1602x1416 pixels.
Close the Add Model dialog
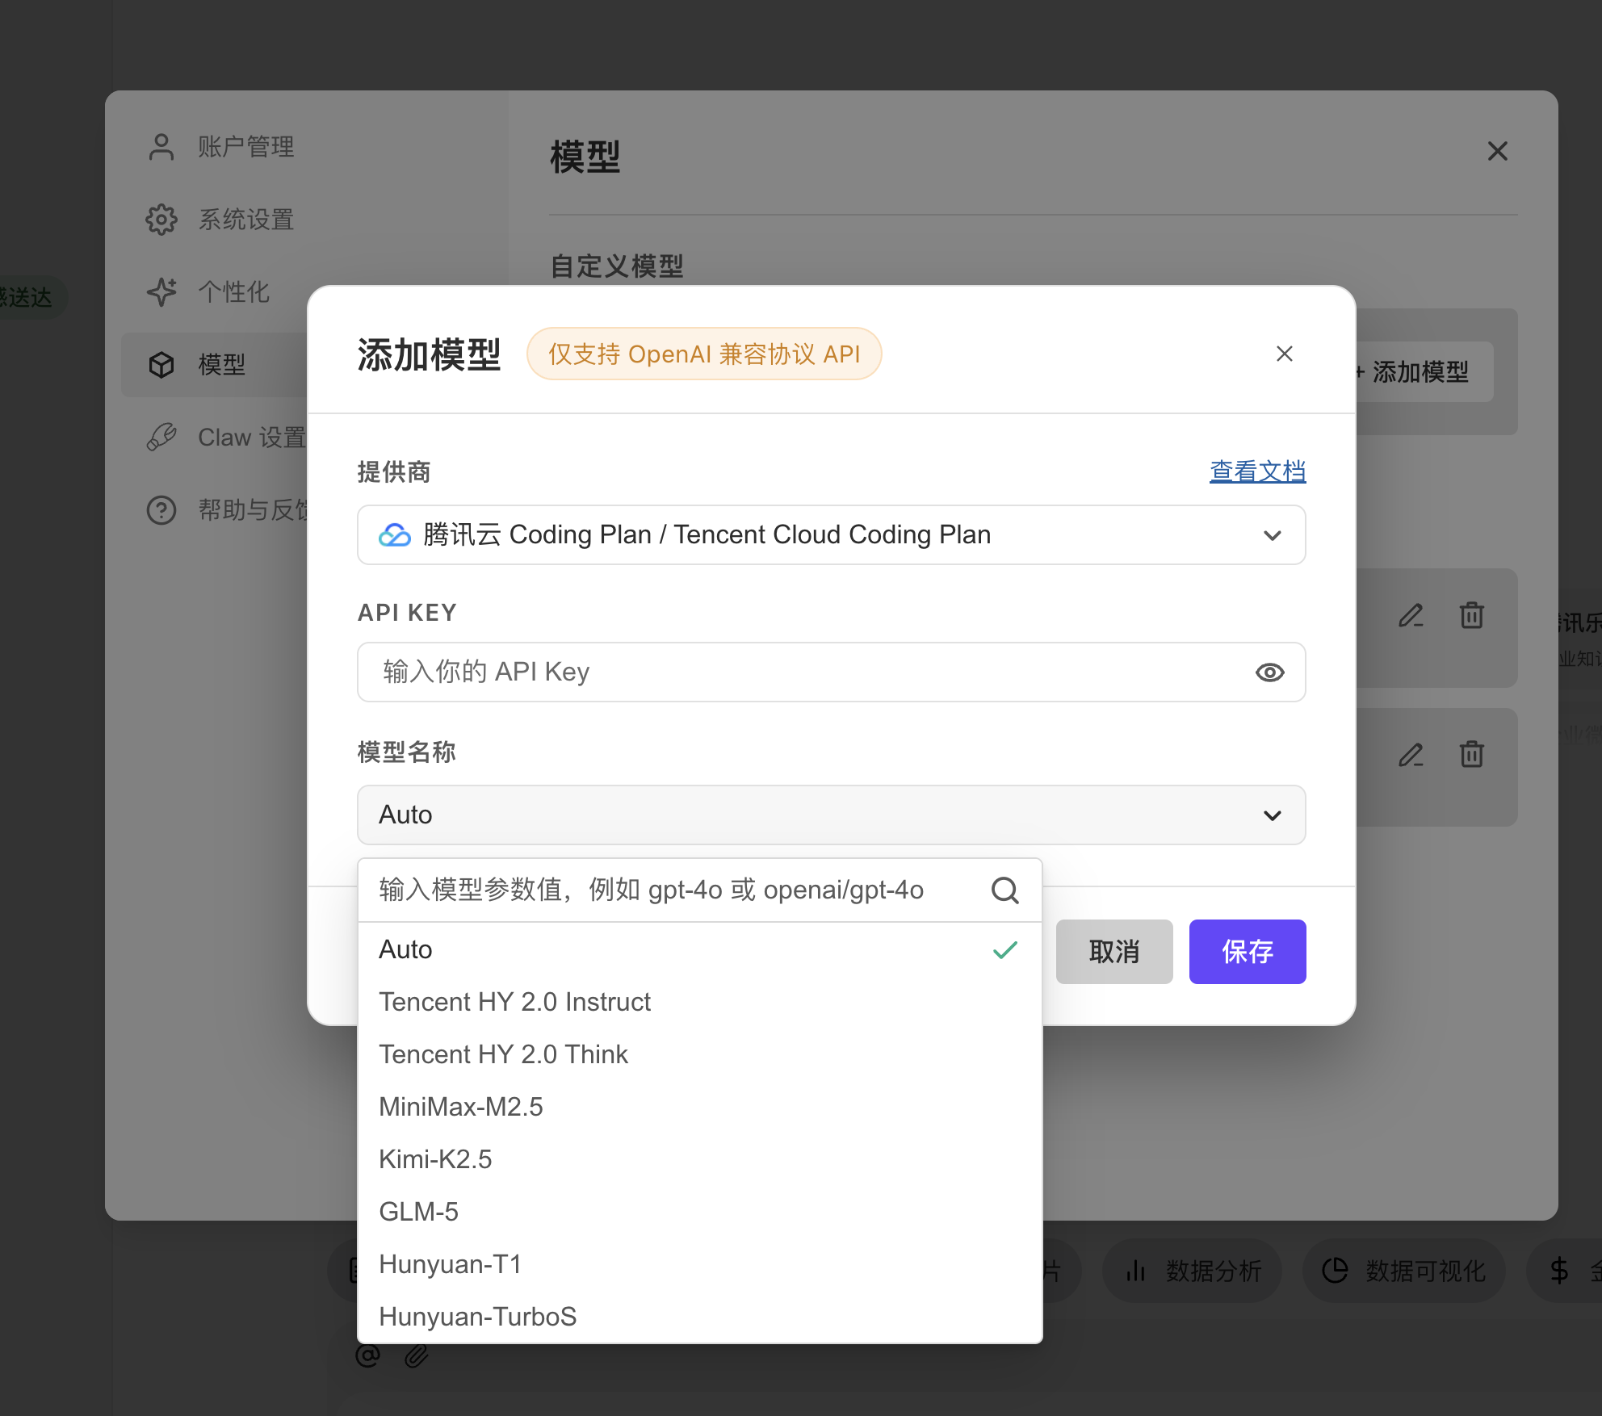click(x=1284, y=354)
